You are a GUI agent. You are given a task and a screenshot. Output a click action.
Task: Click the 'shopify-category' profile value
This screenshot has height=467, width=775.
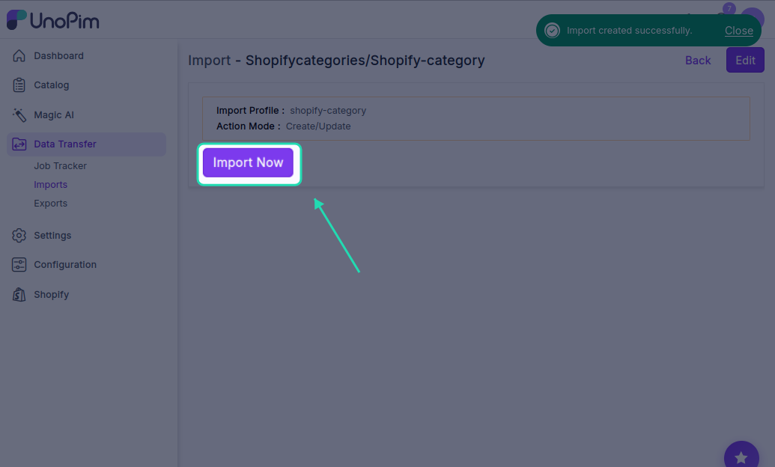[328, 111]
